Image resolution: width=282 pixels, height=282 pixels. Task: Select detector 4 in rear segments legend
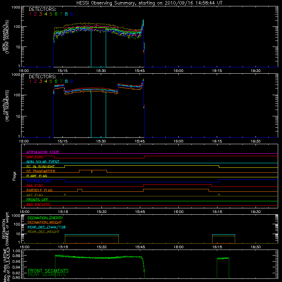[x=46, y=81]
